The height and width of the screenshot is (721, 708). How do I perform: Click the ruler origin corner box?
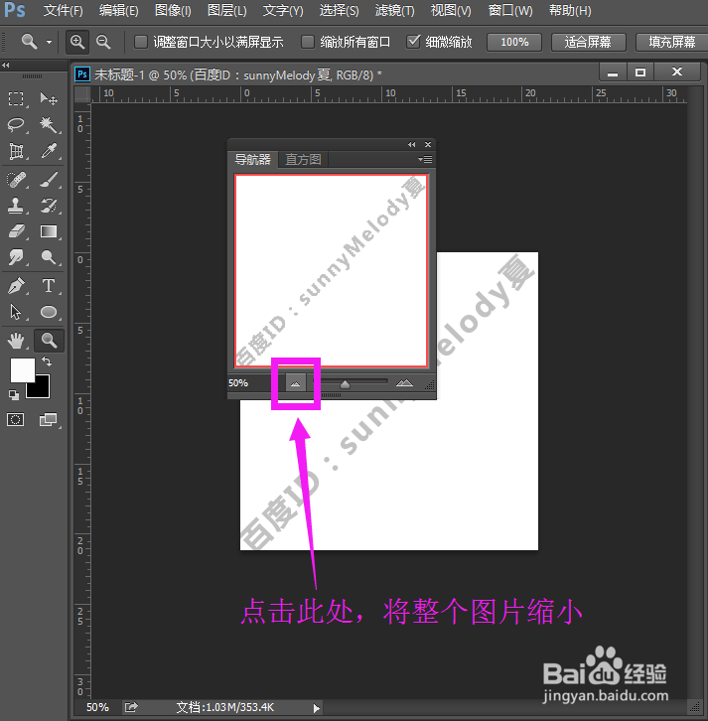click(x=82, y=94)
